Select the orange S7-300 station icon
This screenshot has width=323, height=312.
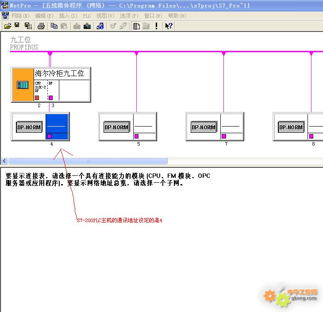pyautogui.click(x=23, y=85)
